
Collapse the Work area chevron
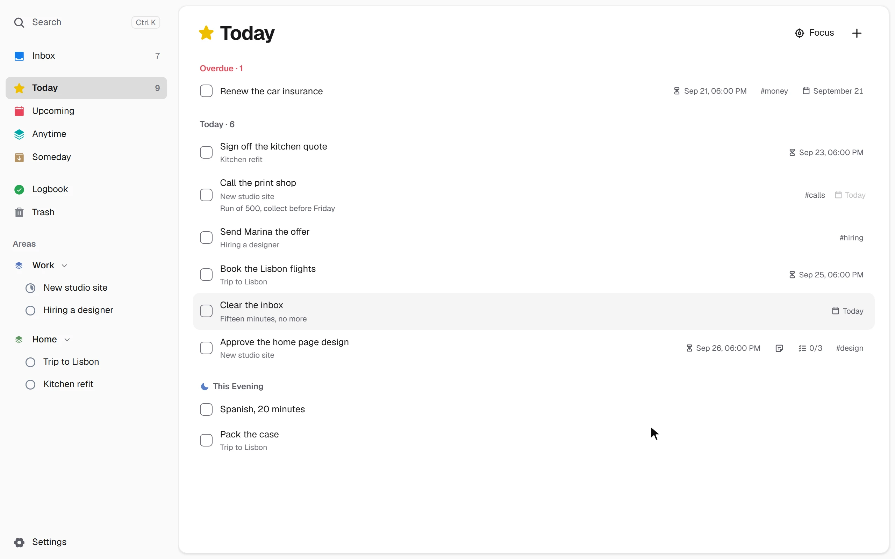point(64,266)
